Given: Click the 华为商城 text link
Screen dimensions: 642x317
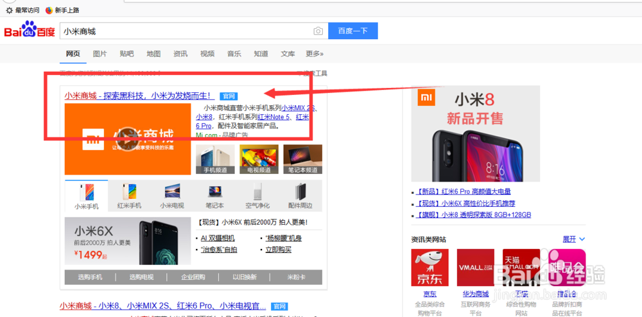Looking at the screenshot, I should pyautogui.click(x=476, y=294).
